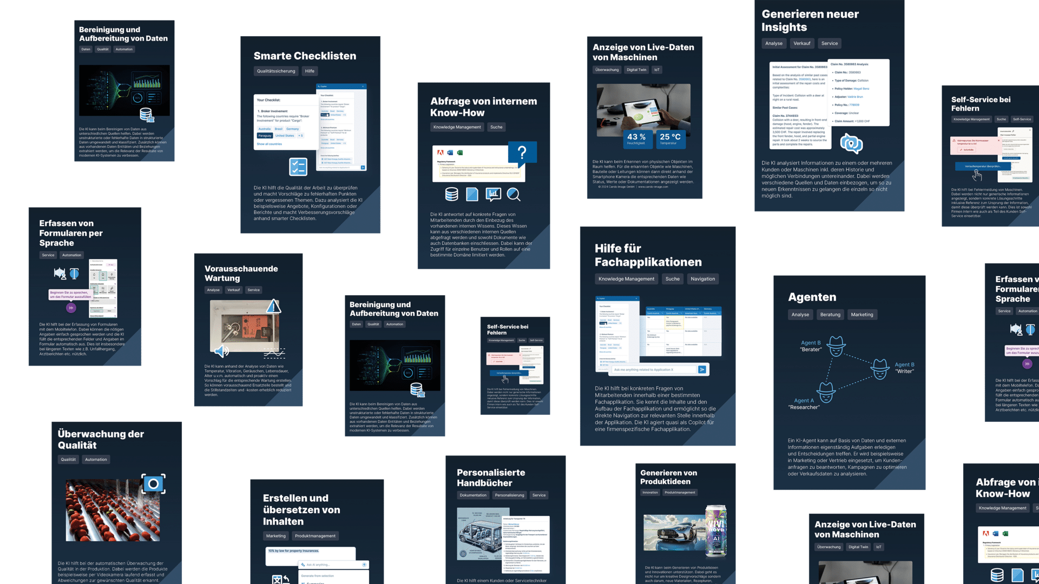Viewport: 1039px width, 584px height.
Task: Click Produktmanagement tag in Generieren von Produktideen
Action: pyautogui.click(x=680, y=493)
